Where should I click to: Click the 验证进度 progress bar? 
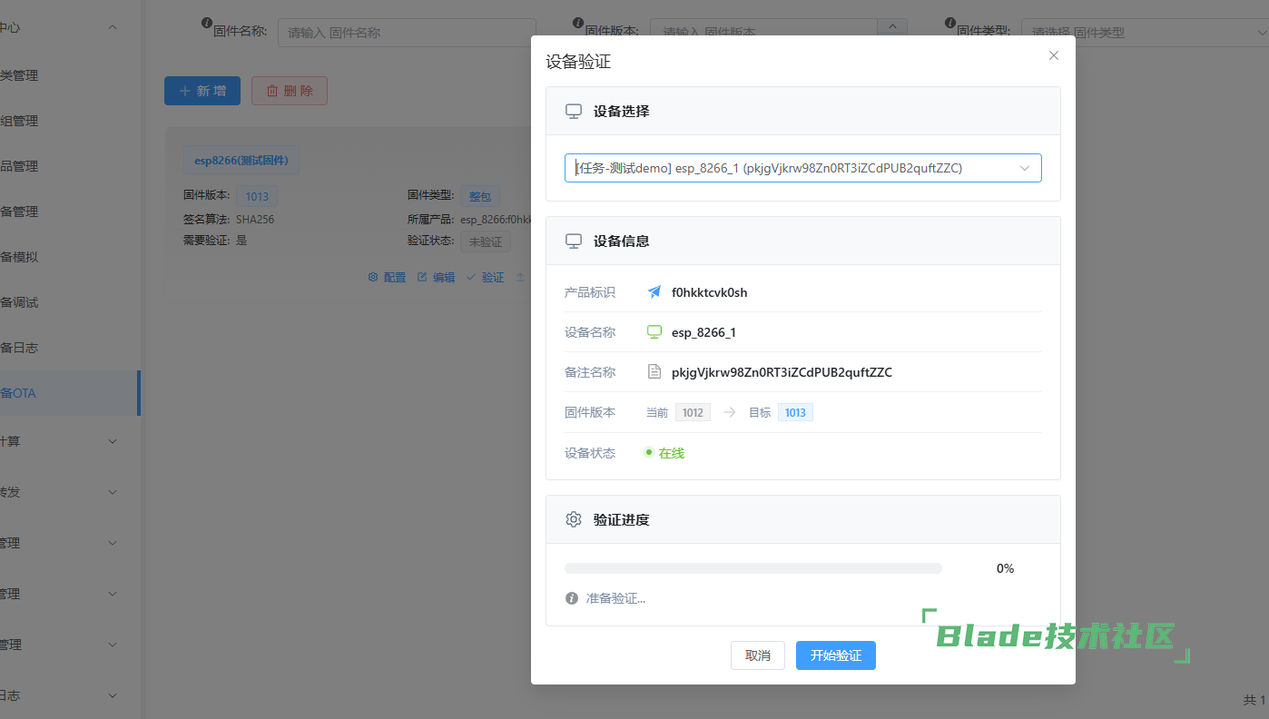tap(753, 568)
